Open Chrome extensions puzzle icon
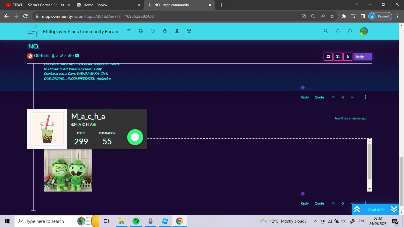This screenshot has width=404, height=227. pos(344,16)
